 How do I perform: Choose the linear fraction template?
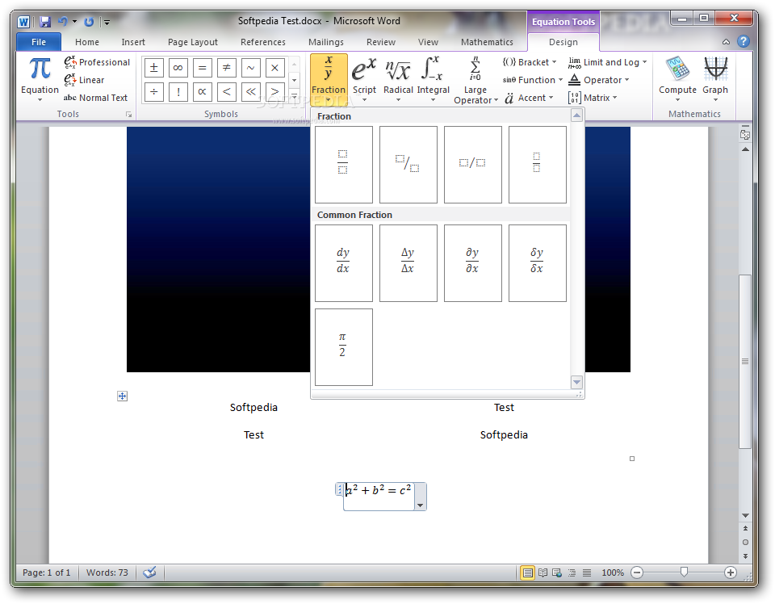pos(473,164)
